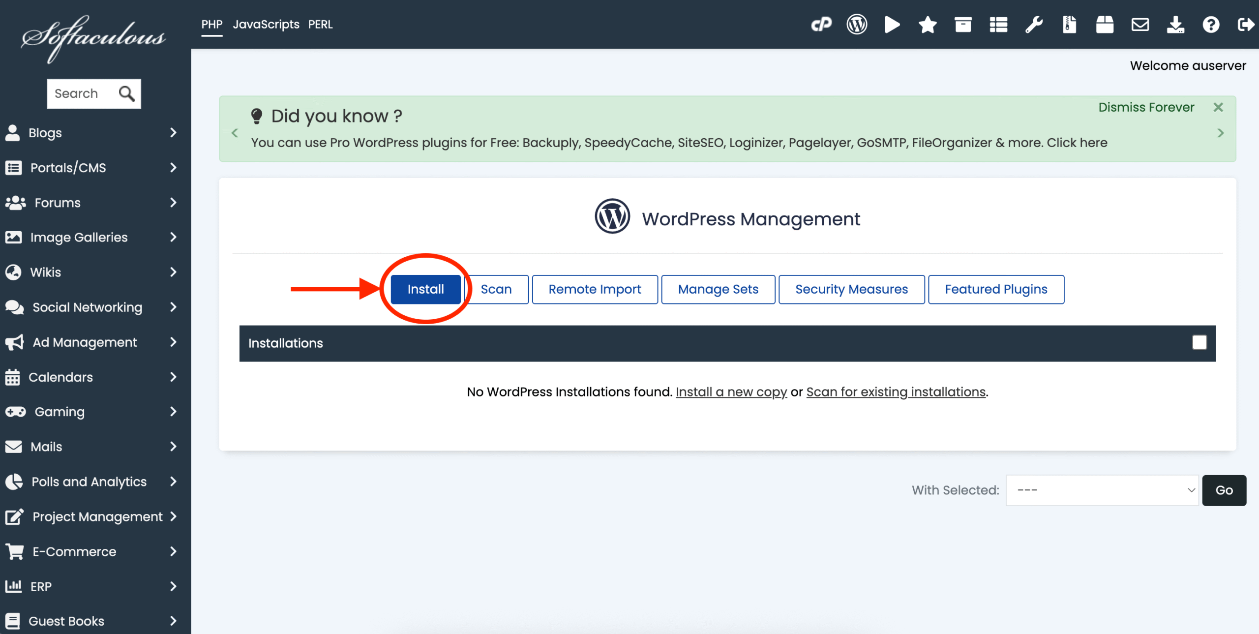Open settings wrench icon
1259x634 pixels.
[1034, 24]
